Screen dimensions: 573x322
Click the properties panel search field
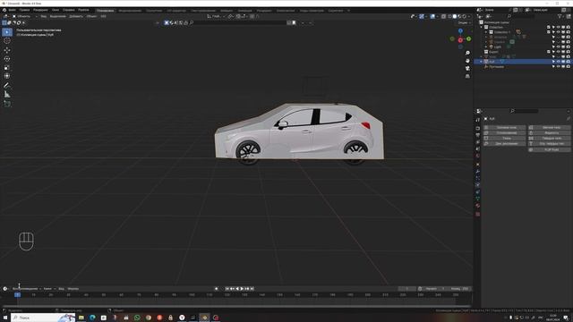click(525, 111)
